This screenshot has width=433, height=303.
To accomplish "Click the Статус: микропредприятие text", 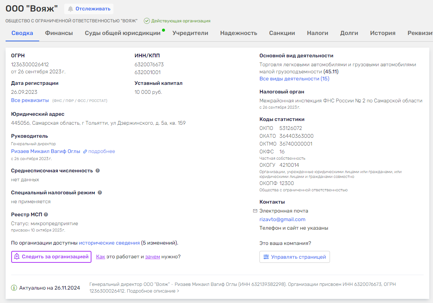I will point(44,223).
